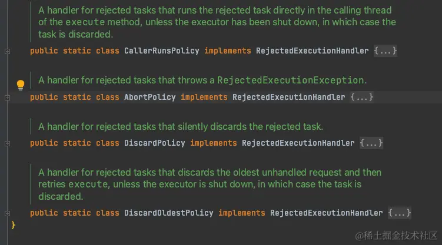Viewport: 442px width, 245px height.
Task: Unfold the collapsed AbortPolicy body {...}
Action: pyautogui.click(x=361, y=98)
